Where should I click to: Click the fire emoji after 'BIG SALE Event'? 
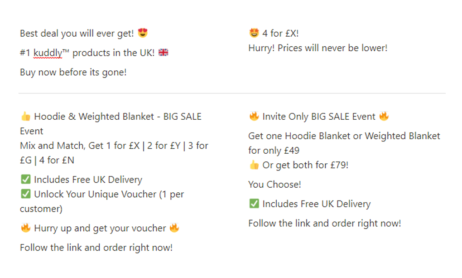pyautogui.click(x=384, y=116)
